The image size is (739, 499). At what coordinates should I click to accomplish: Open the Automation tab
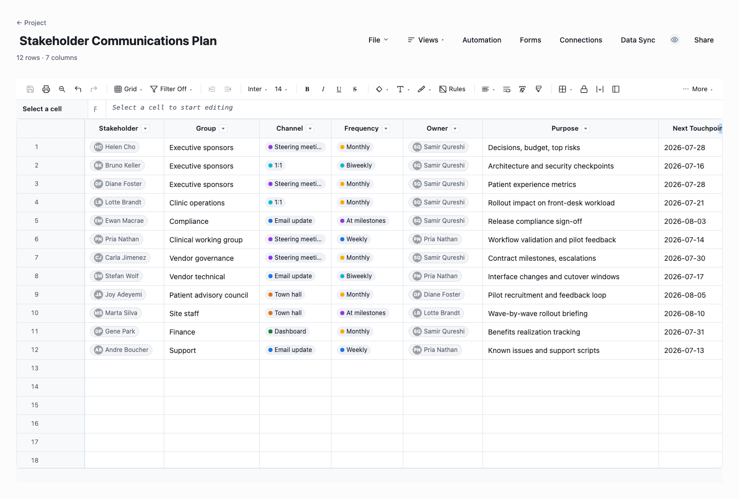(x=482, y=40)
